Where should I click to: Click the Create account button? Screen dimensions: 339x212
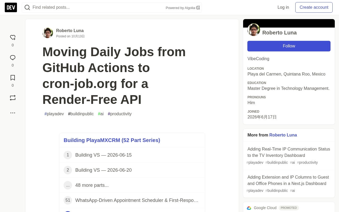click(x=314, y=7)
